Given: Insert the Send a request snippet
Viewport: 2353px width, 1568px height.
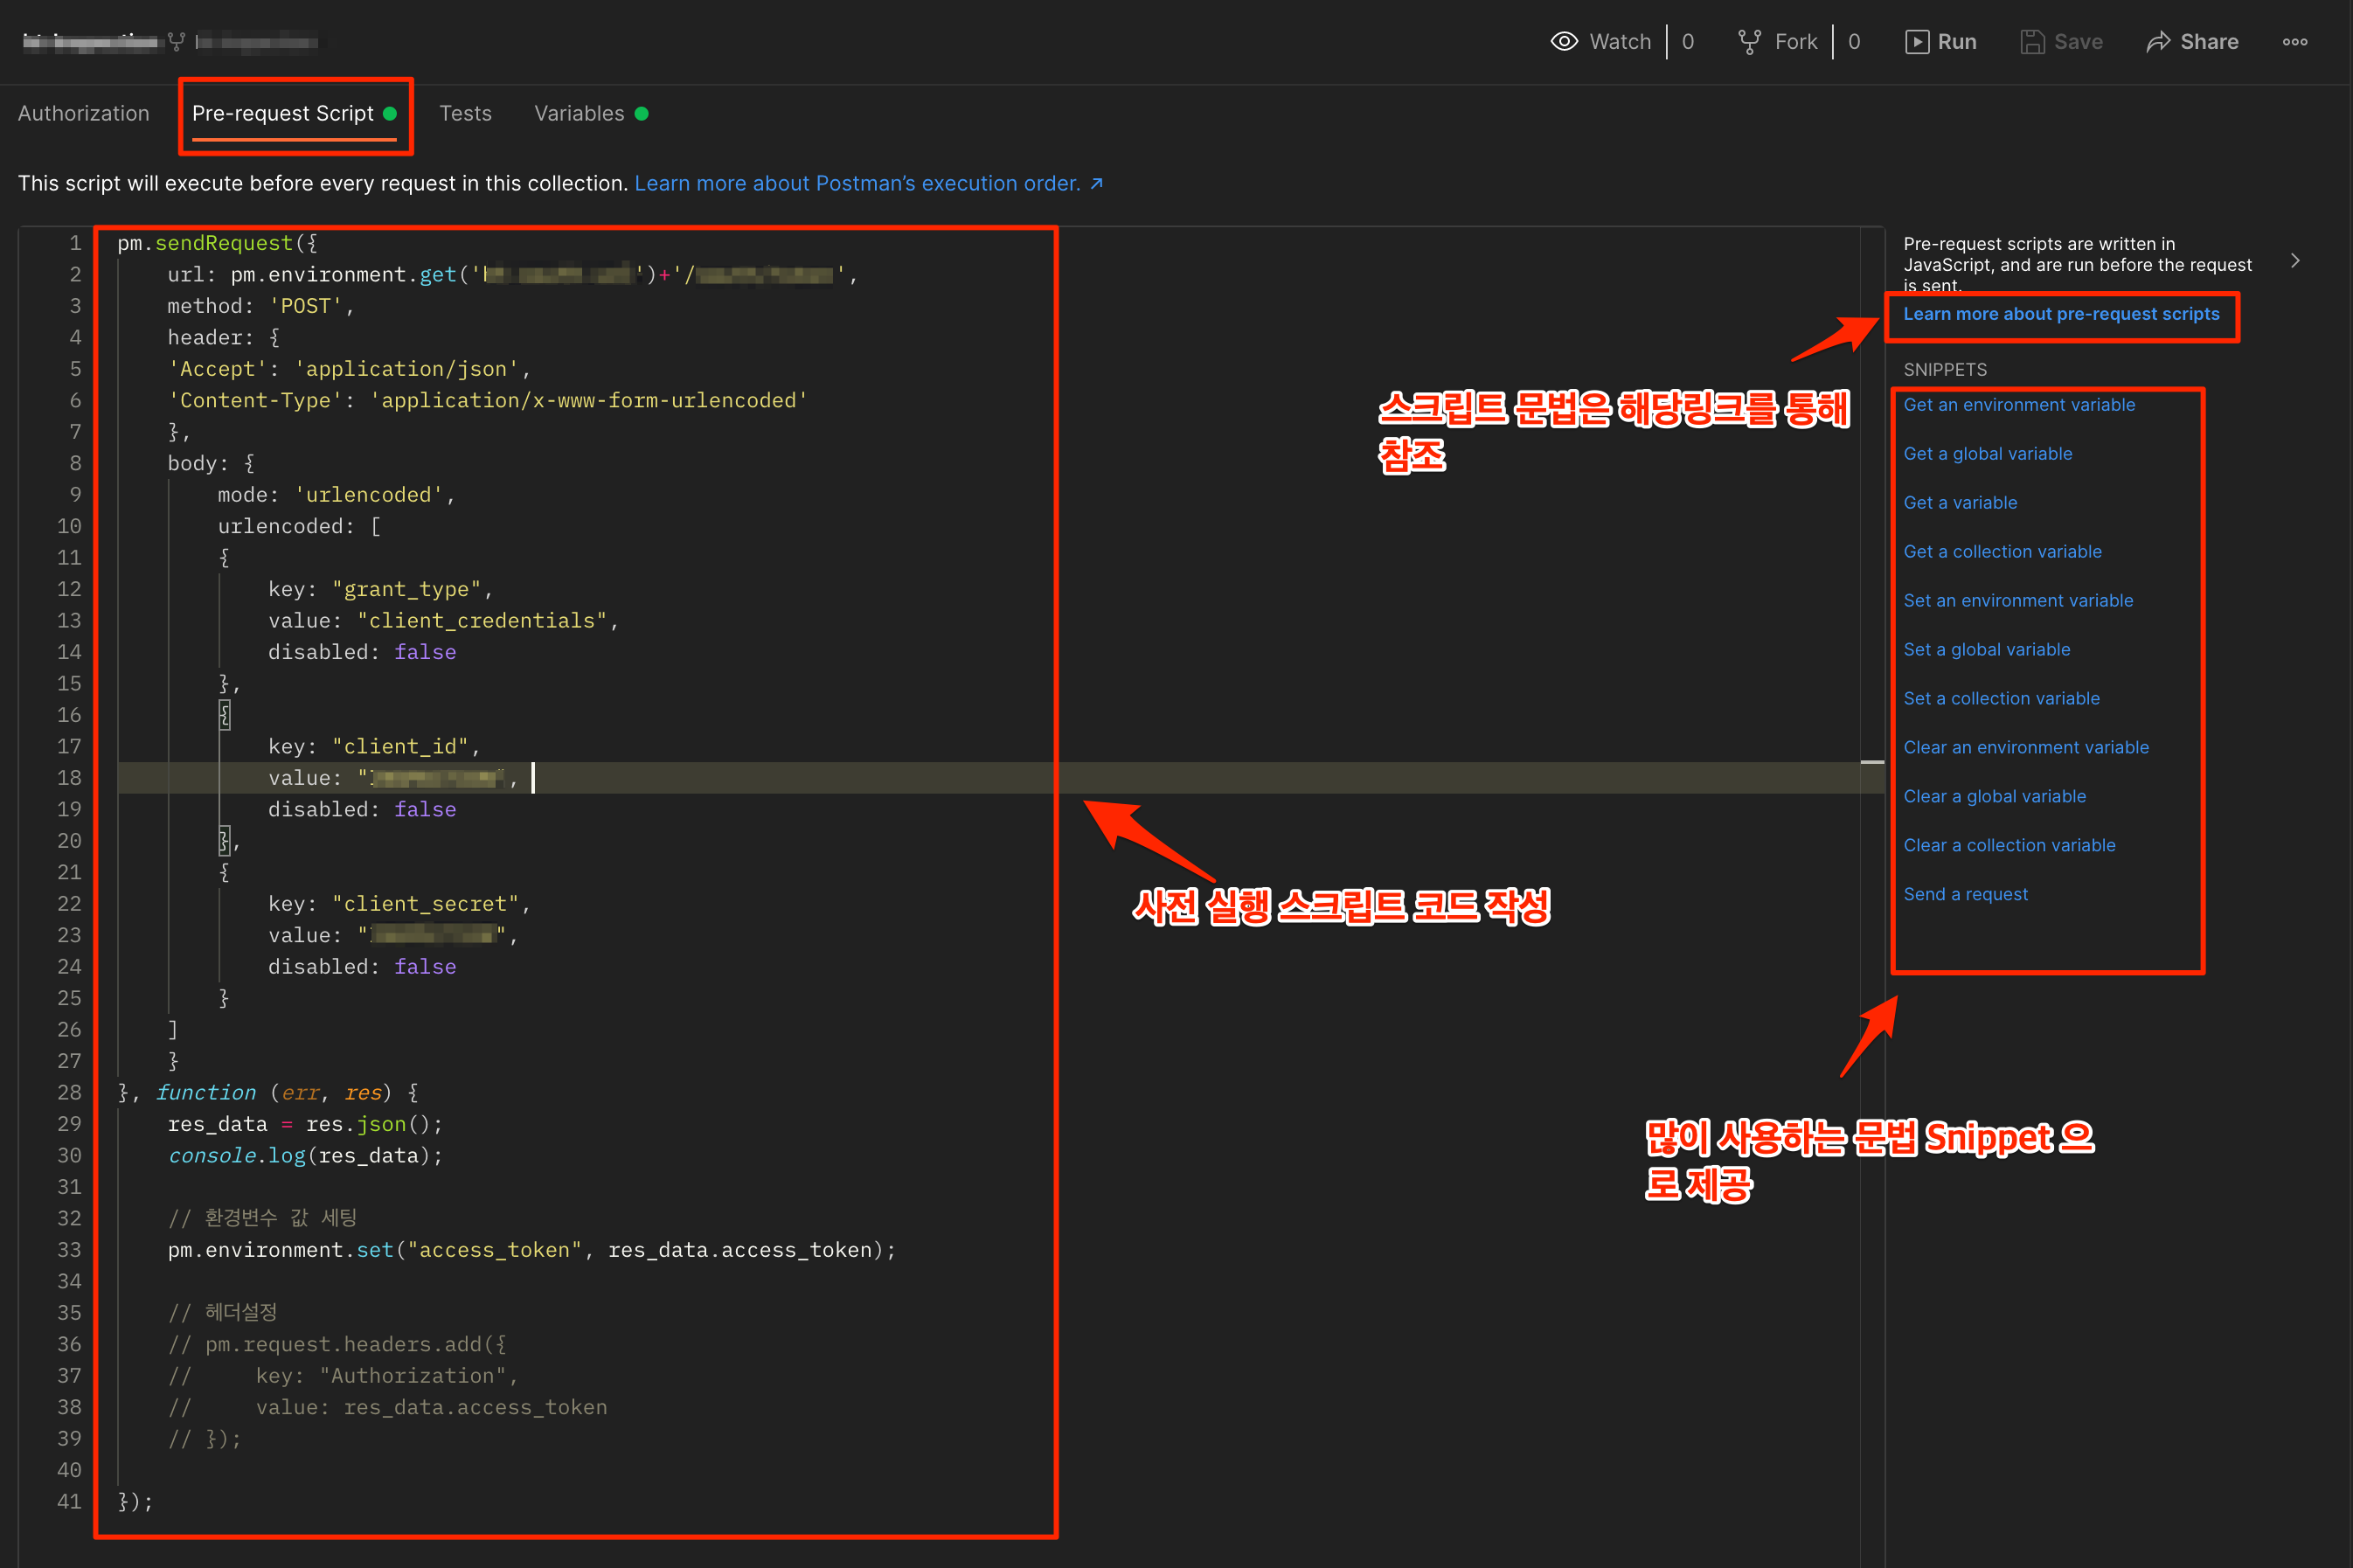Looking at the screenshot, I should [1965, 894].
